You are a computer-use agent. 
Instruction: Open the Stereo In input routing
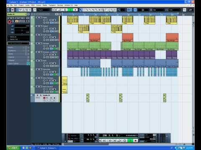(x=18, y=37)
